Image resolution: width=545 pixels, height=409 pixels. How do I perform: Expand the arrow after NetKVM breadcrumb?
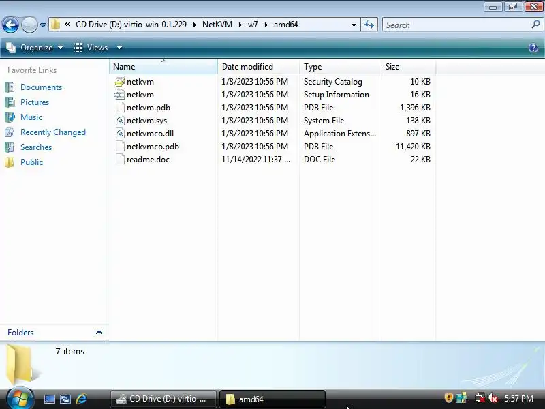(x=240, y=25)
